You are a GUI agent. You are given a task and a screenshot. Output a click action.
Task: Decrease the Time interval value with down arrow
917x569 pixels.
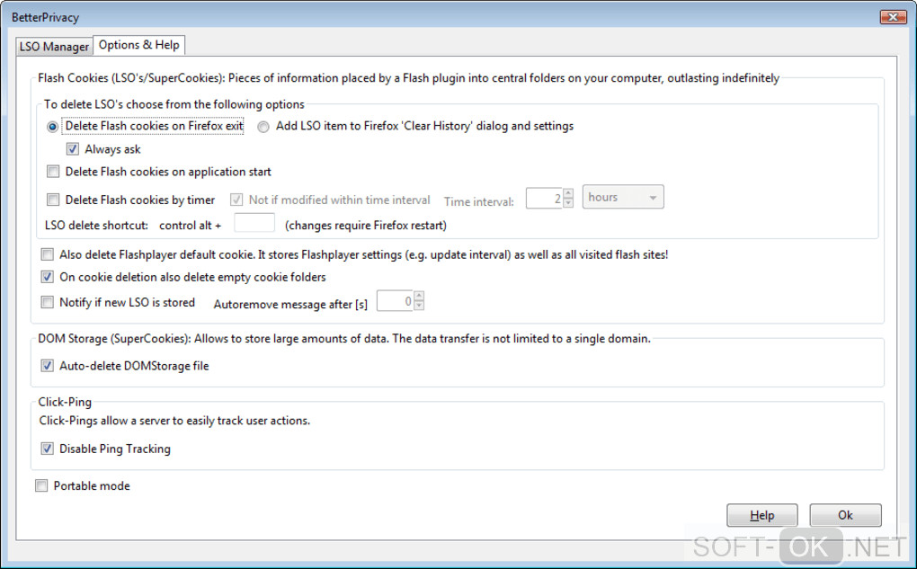pos(568,203)
